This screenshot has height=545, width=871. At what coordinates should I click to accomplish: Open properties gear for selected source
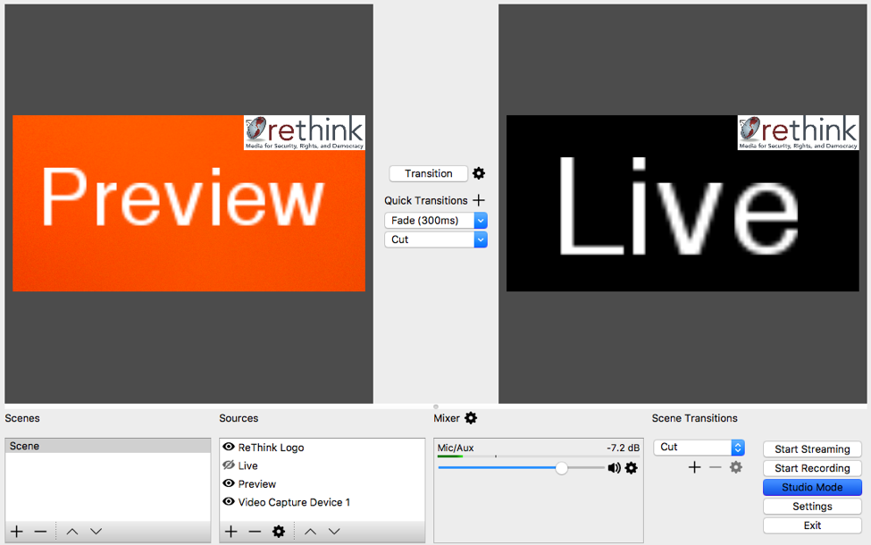[x=280, y=531]
